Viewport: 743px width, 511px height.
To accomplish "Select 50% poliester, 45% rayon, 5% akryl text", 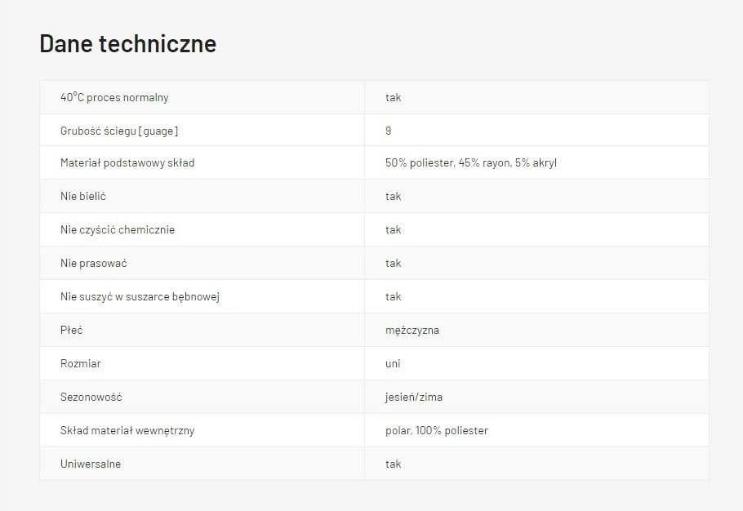I will coord(470,163).
